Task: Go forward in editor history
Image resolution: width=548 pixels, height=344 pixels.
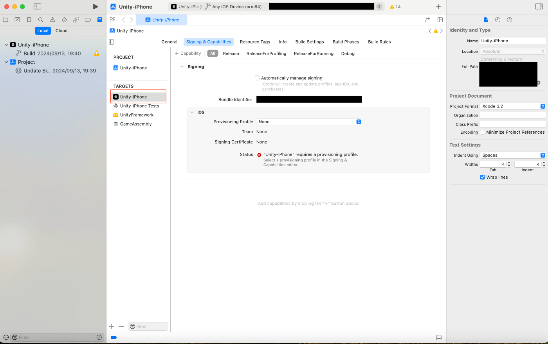Action: coord(132,20)
